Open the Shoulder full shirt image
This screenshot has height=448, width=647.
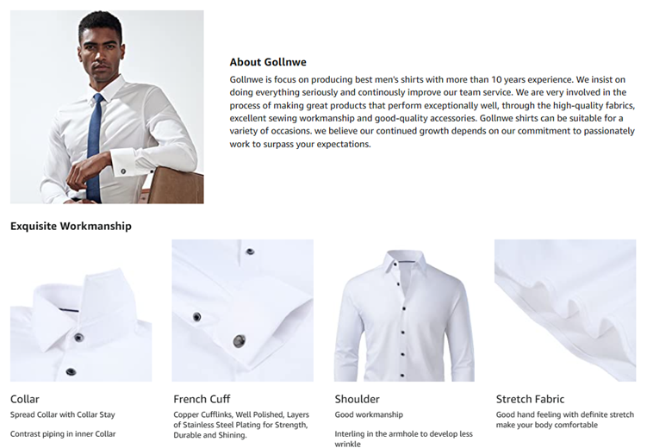404,310
